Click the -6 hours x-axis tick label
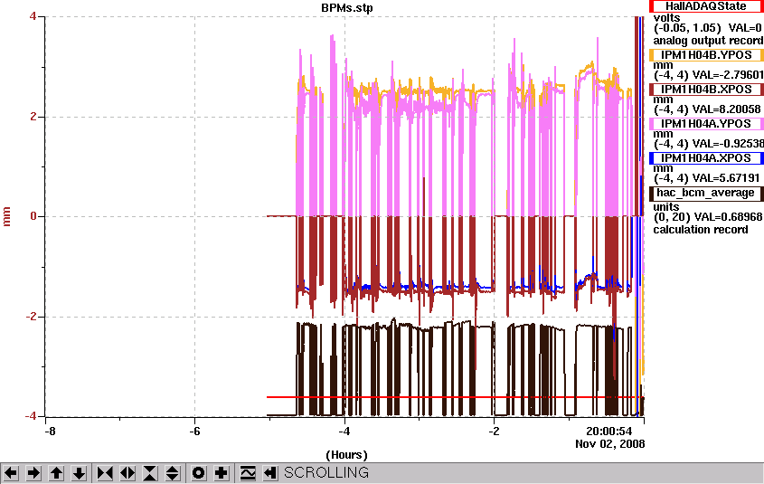Viewport: 764px width, 484px height. click(195, 432)
